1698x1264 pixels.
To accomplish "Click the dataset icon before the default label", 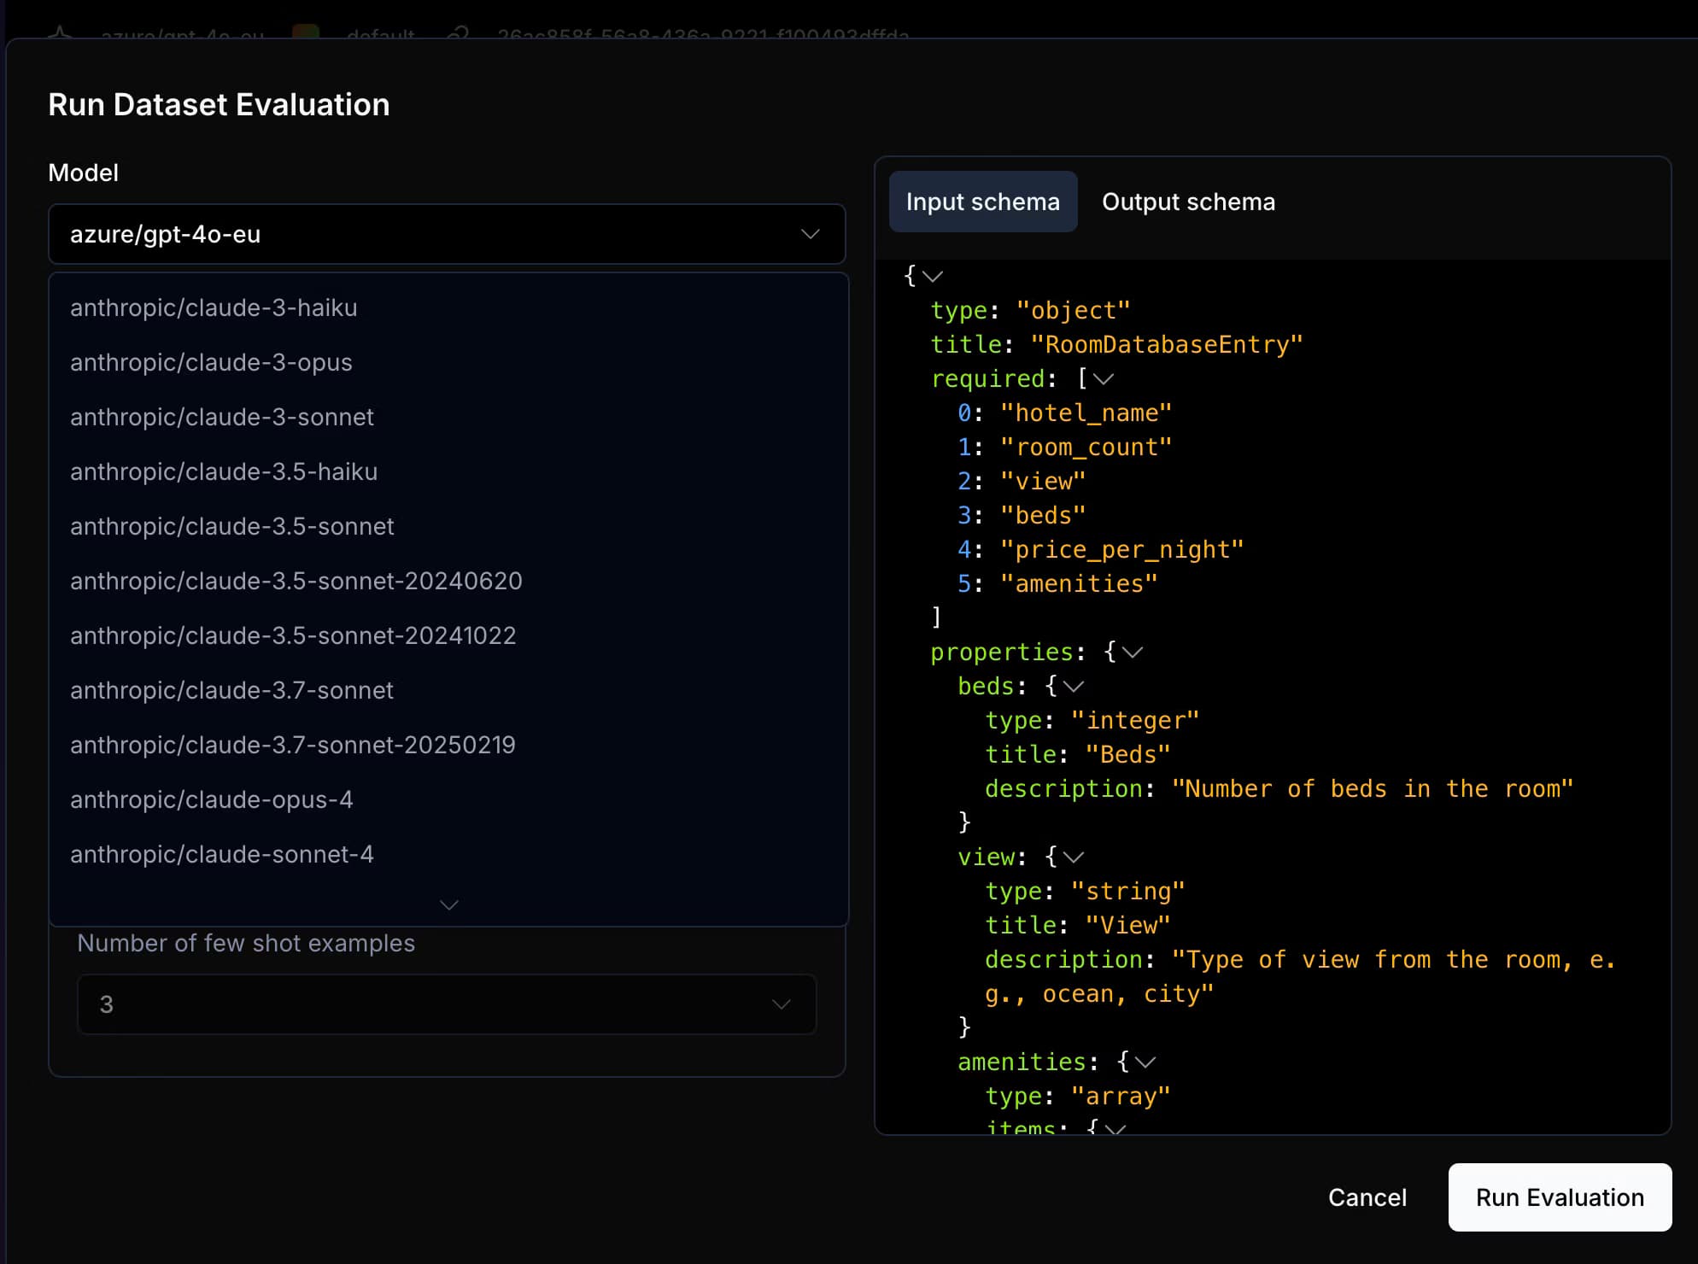I will point(307,32).
